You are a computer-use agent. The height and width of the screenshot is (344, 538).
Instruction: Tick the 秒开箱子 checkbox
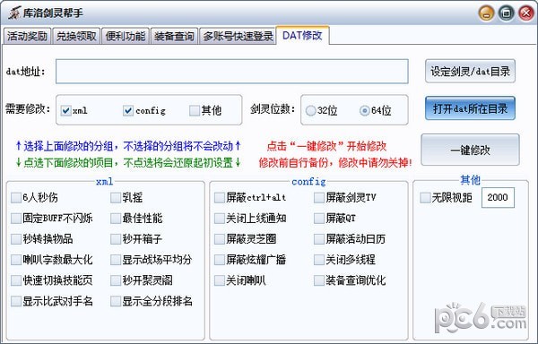[116, 239]
